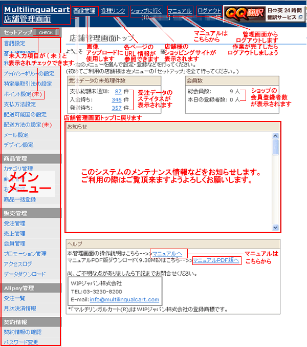Image resolution: width=307 pixels, height=347 pixels.
Task: Click the お知らせ scrollbar up arrow
Action: coord(276,136)
